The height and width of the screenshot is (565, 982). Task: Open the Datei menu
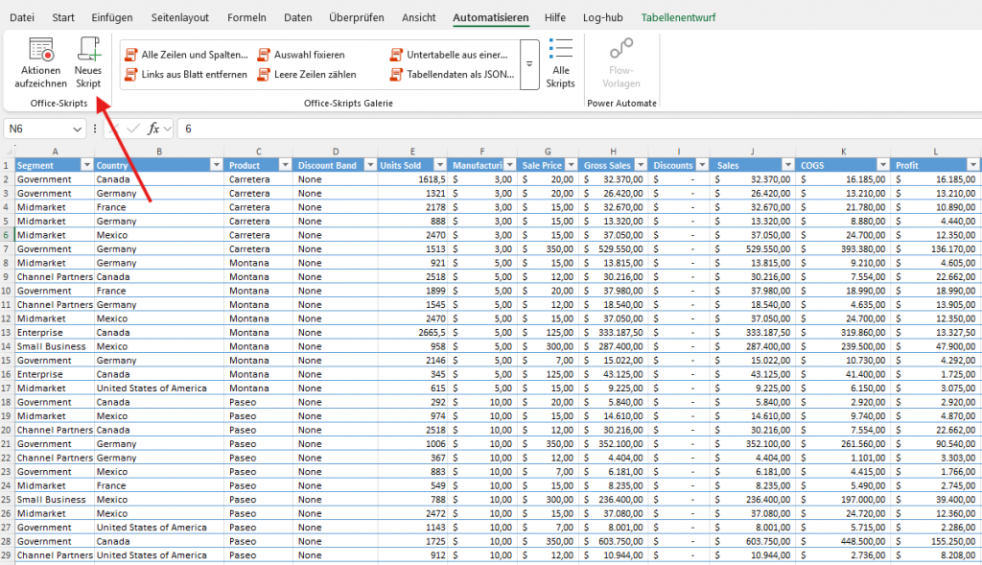pos(22,17)
